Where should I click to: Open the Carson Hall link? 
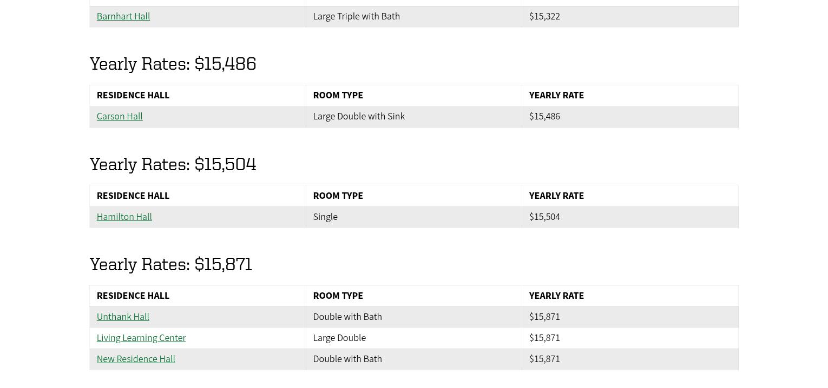pos(120,117)
